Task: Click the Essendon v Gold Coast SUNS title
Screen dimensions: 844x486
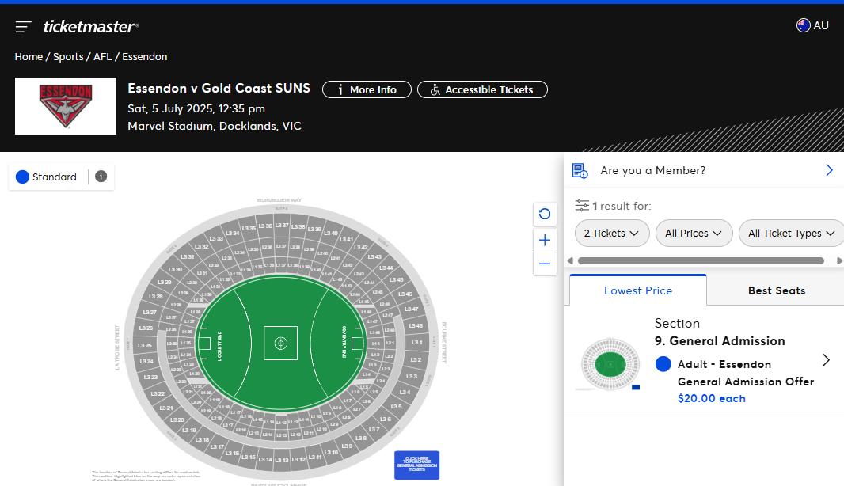Action: coord(219,89)
